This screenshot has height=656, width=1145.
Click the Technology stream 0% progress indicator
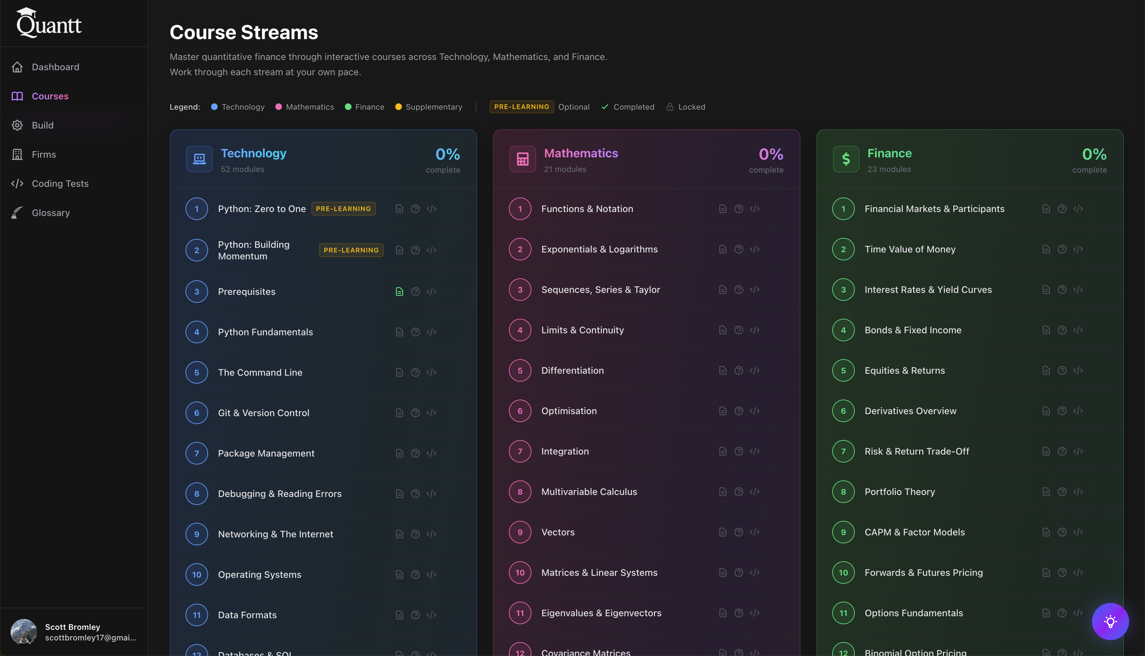447,154
